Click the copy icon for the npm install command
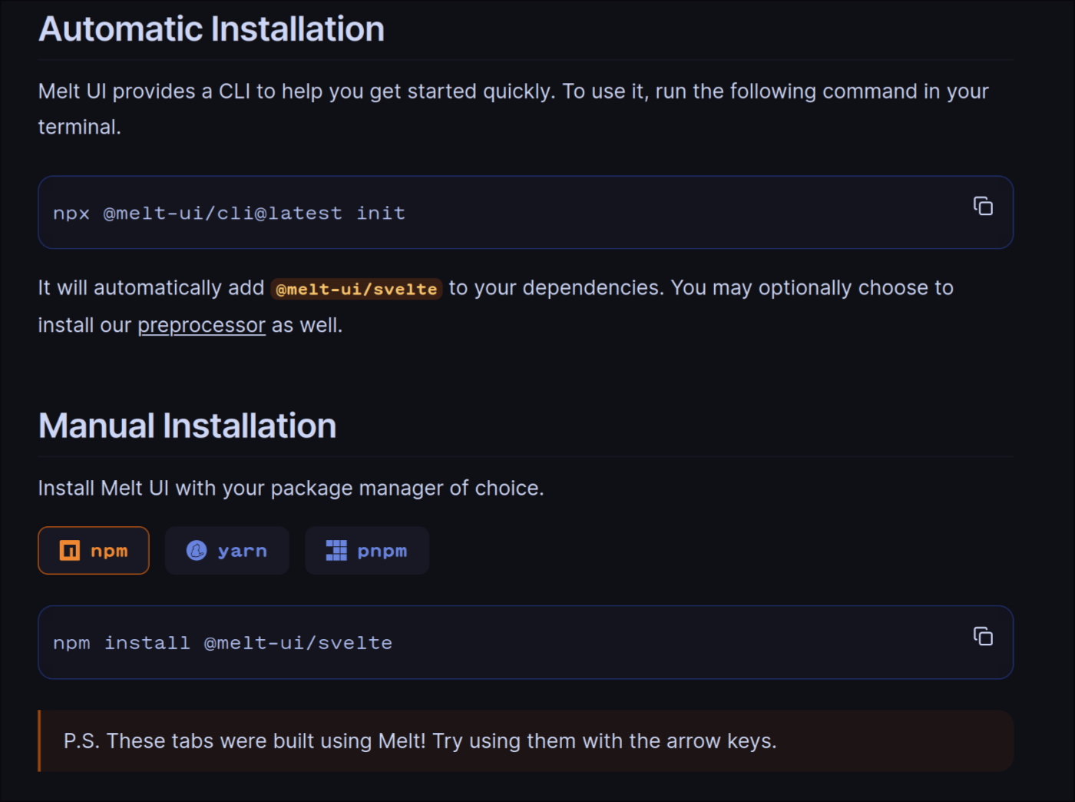The image size is (1075, 802). 983,636
